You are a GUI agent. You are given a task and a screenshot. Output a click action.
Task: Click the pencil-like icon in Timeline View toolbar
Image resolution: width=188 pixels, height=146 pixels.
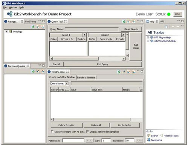tap(124, 72)
